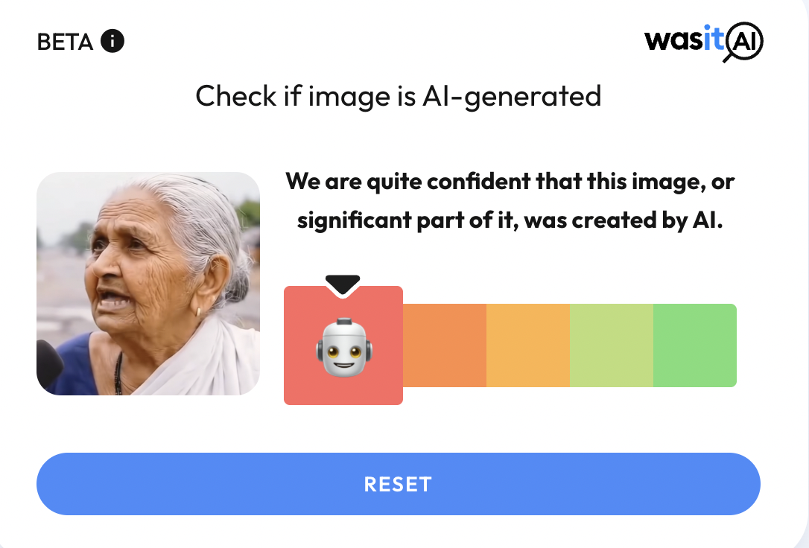
Task: Select the yellow-orange middle scale segment
Action: click(528, 345)
